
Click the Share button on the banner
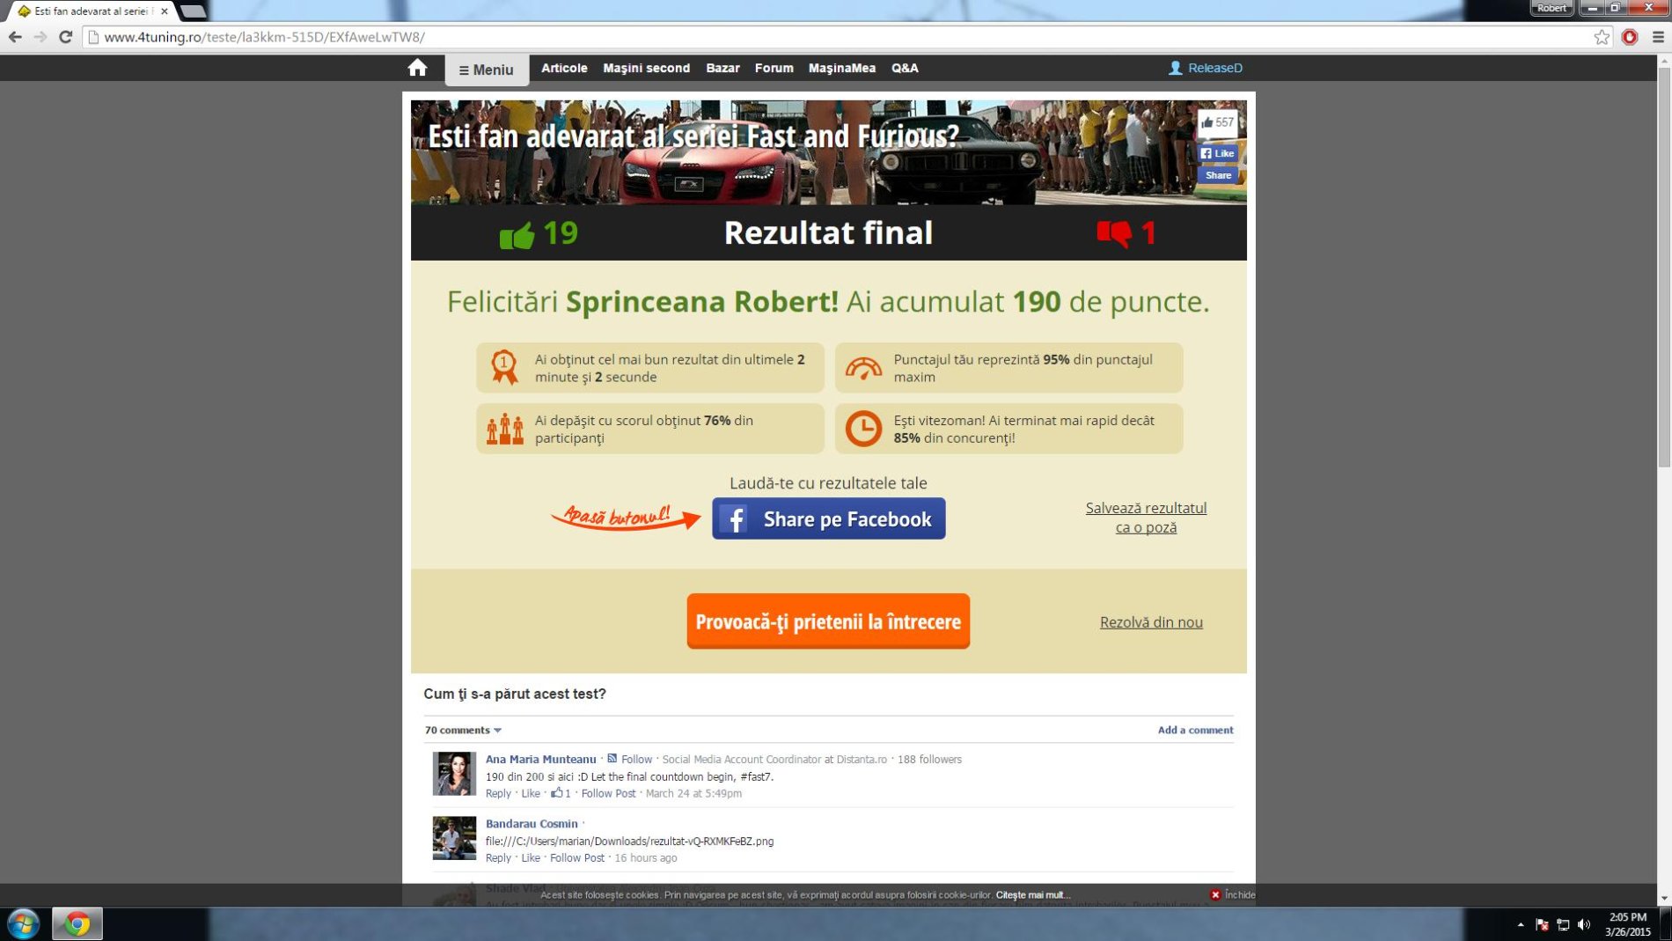[1218, 175]
